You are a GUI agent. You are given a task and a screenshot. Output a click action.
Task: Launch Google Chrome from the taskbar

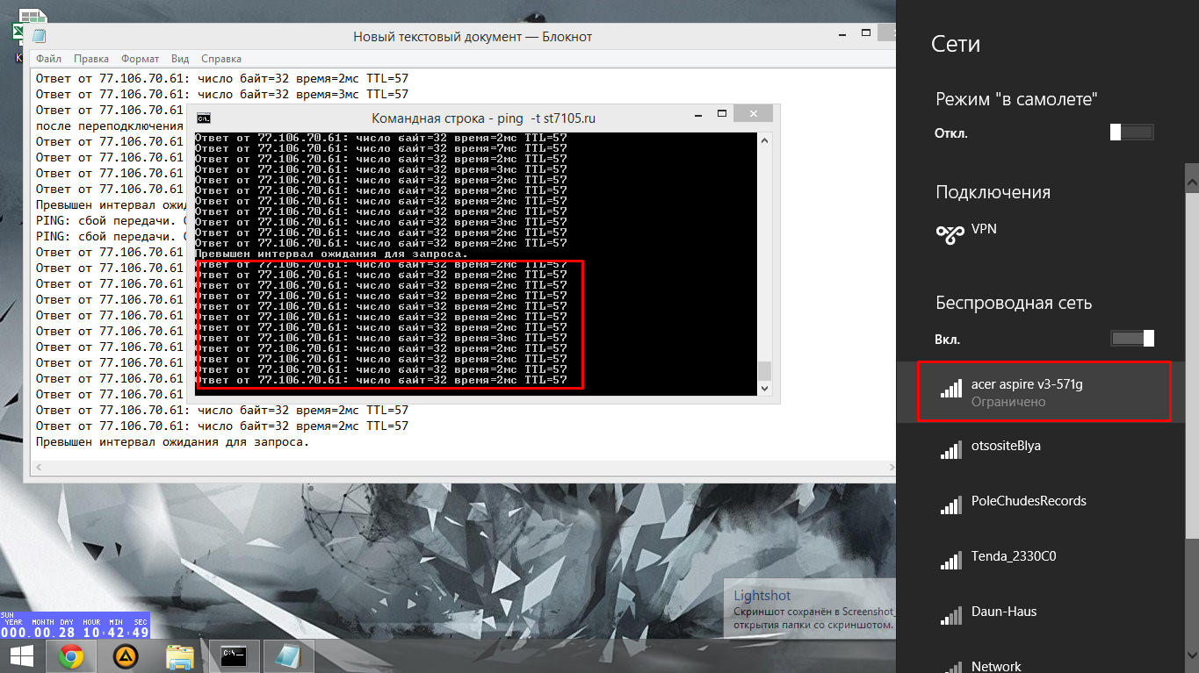71,655
